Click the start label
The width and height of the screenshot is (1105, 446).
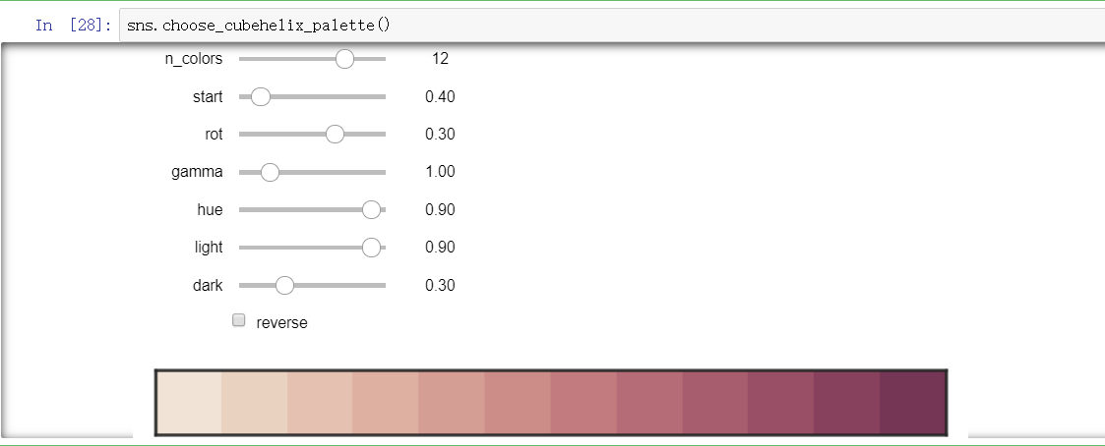pos(208,97)
